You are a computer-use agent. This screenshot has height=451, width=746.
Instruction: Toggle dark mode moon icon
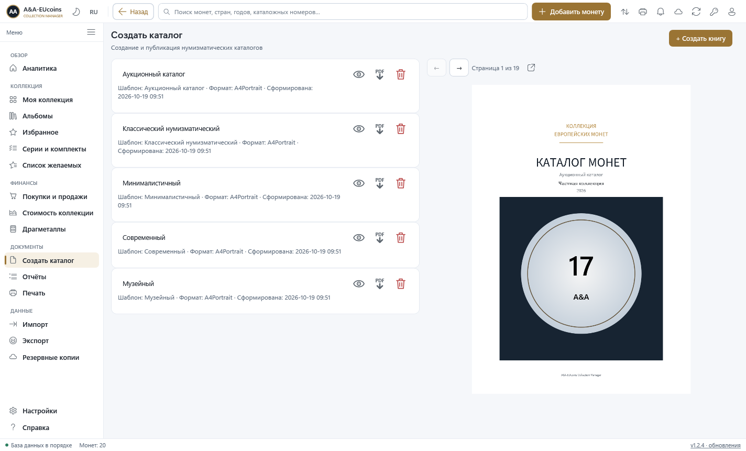tap(76, 12)
